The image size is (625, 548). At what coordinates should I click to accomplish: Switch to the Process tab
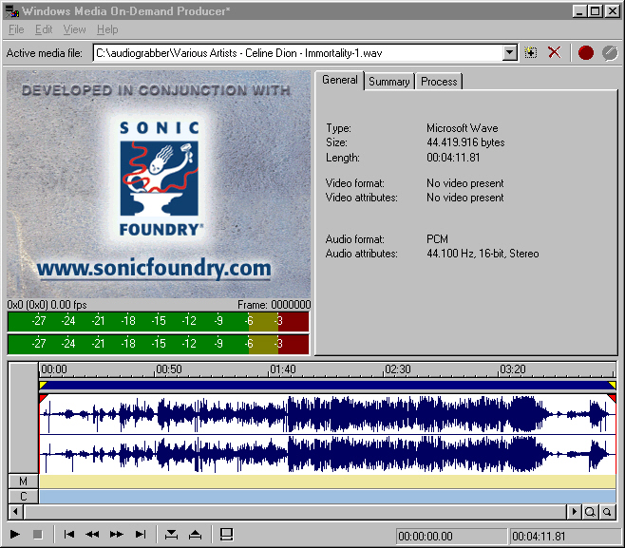pos(439,82)
